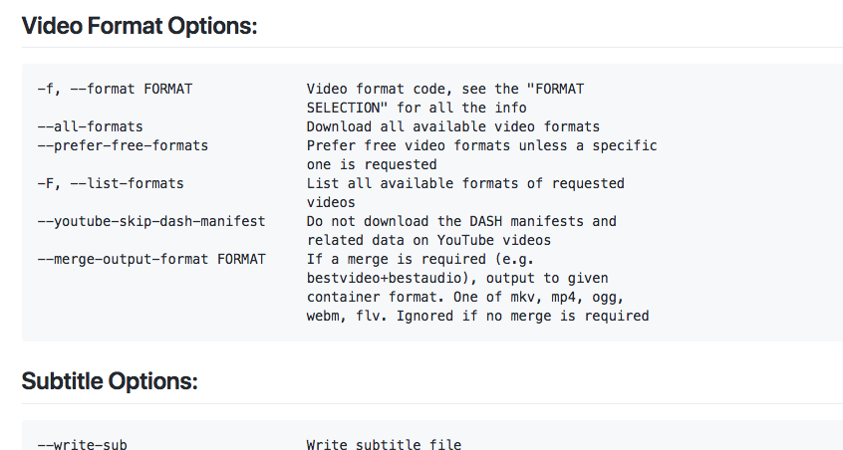This screenshot has width=843, height=450.
Task: Click the "bestvideo+bestaudio), output to given" line
Action: pyautogui.click(x=457, y=278)
